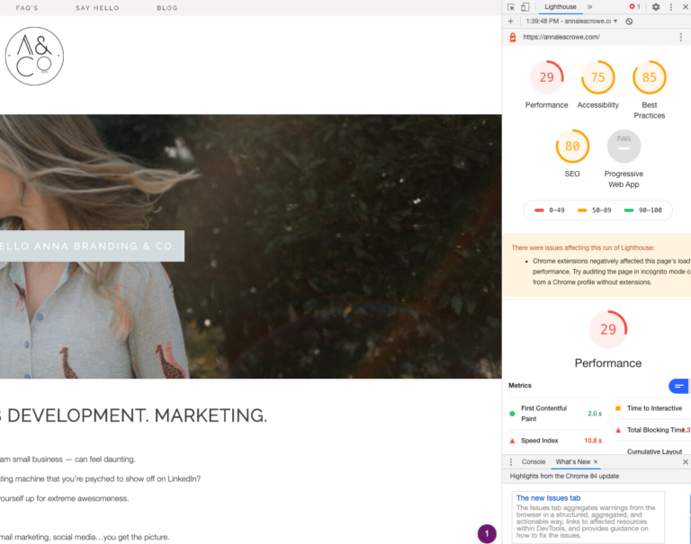Click Cumulative Layout metric label
The height and width of the screenshot is (544, 691).
[x=654, y=451]
